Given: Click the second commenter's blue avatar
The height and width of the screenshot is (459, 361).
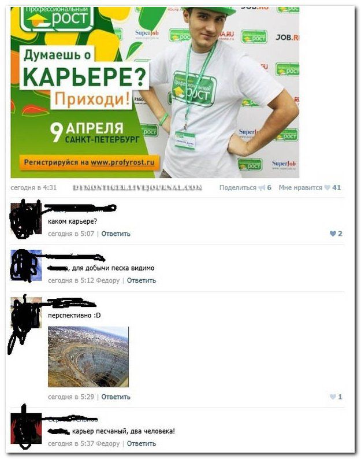Looking at the screenshot, I should pyautogui.click(x=26, y=265).
